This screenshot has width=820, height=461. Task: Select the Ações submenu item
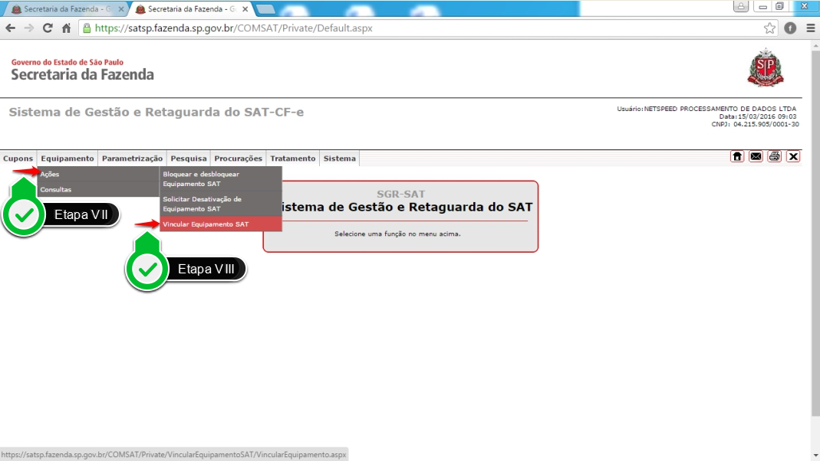(98, 174)
